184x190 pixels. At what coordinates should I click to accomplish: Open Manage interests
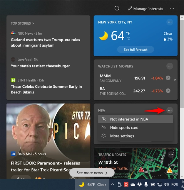pos(145,9)
